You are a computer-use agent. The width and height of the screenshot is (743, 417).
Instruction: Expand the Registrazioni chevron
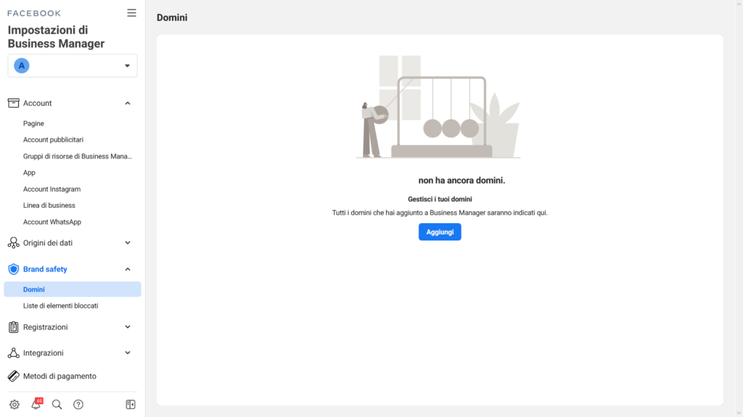[128, 327]
